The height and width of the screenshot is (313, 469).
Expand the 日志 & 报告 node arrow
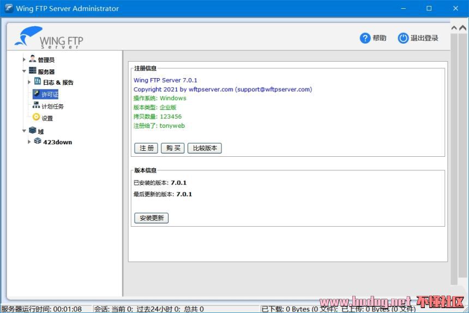tap(29, 82)
